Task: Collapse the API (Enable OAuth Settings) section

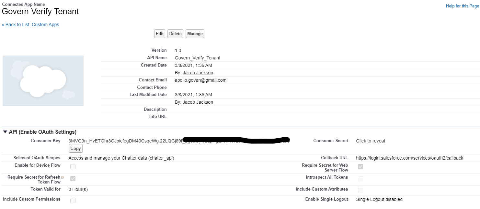Action: point(5,132)
